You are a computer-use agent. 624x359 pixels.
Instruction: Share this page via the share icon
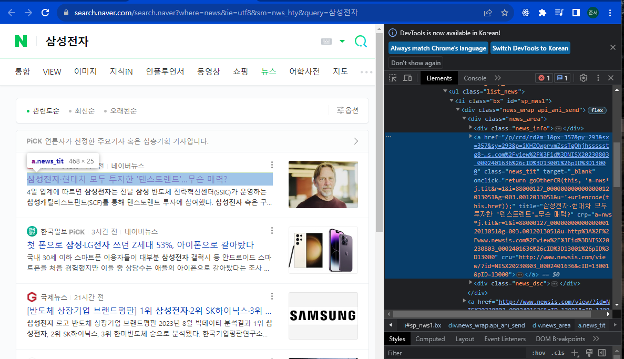(488, 13)
